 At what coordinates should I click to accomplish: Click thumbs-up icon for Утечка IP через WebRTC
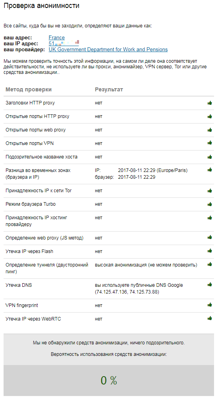[x=210, y=318]
